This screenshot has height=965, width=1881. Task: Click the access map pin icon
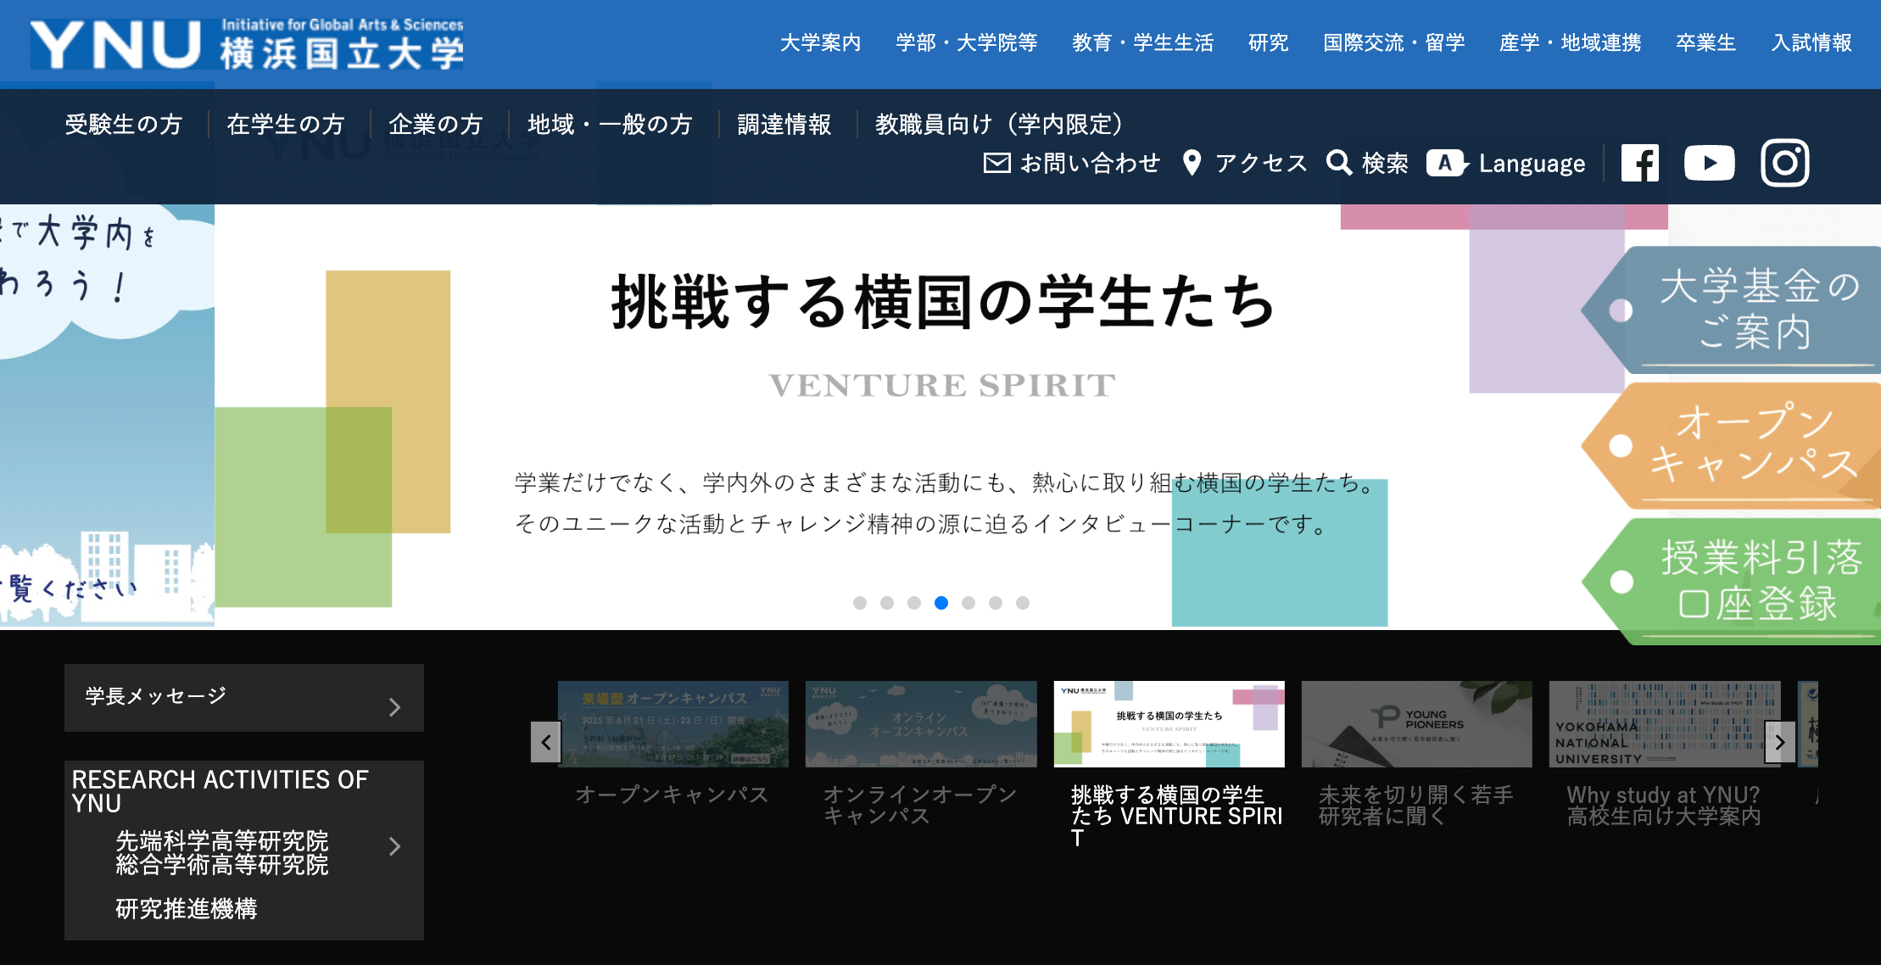1192,163
